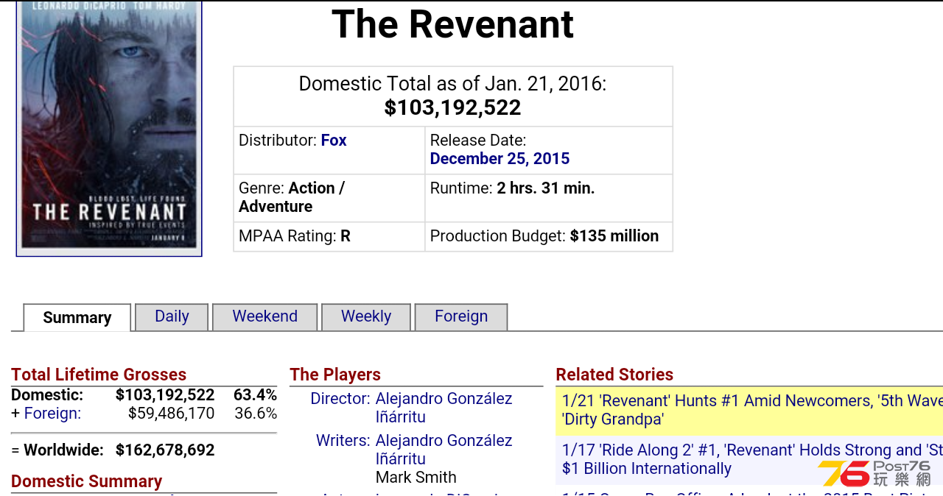Click the Writers label link
The height and width of the screenshot is (496, 943).
click(343, 441)
